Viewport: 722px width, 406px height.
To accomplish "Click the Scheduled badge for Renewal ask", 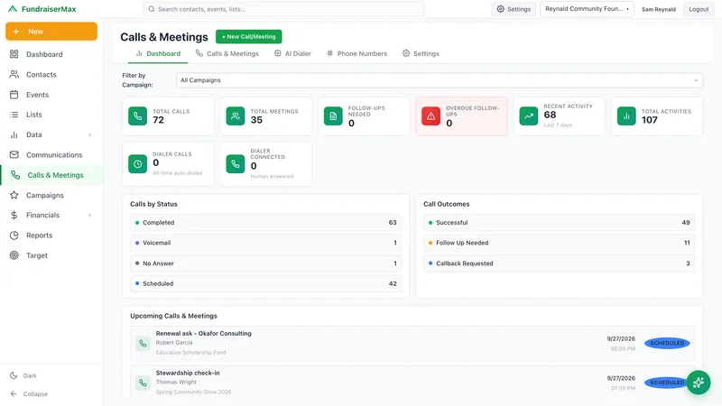I will 667,343.
